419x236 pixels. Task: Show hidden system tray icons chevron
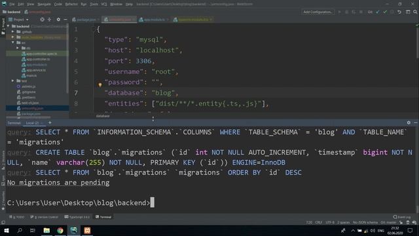tap(353, 230)
